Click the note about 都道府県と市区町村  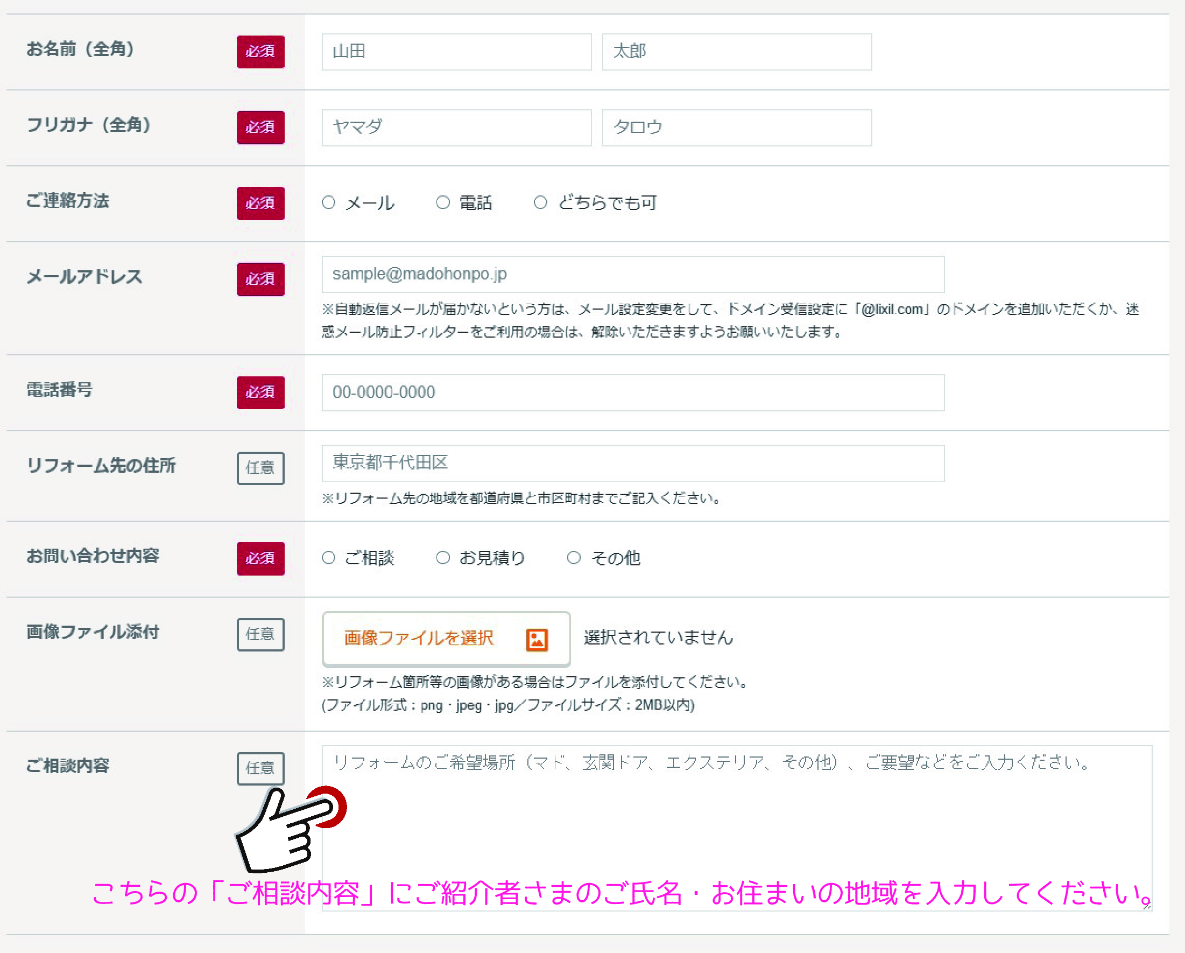tap(521, 498)
